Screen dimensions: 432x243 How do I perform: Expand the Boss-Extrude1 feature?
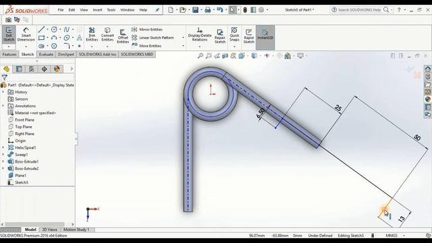pos(3,161)
